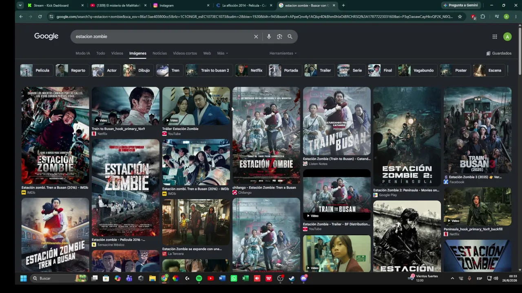522x293 pixels.
Task: Open the YouTube app on the taskbar
Action: coord(210,278)
